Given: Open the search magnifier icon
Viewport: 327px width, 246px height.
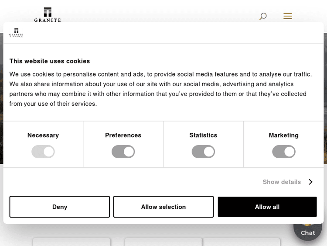Looking at the screenshot, I should coord(263,16).
